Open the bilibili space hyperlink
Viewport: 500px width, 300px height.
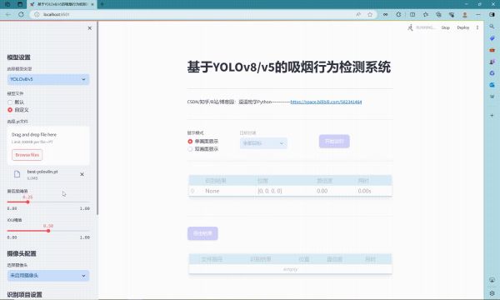point(326,102)
